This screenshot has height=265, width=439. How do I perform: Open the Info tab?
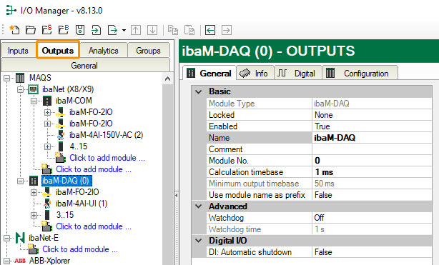[x=255, y=74]
